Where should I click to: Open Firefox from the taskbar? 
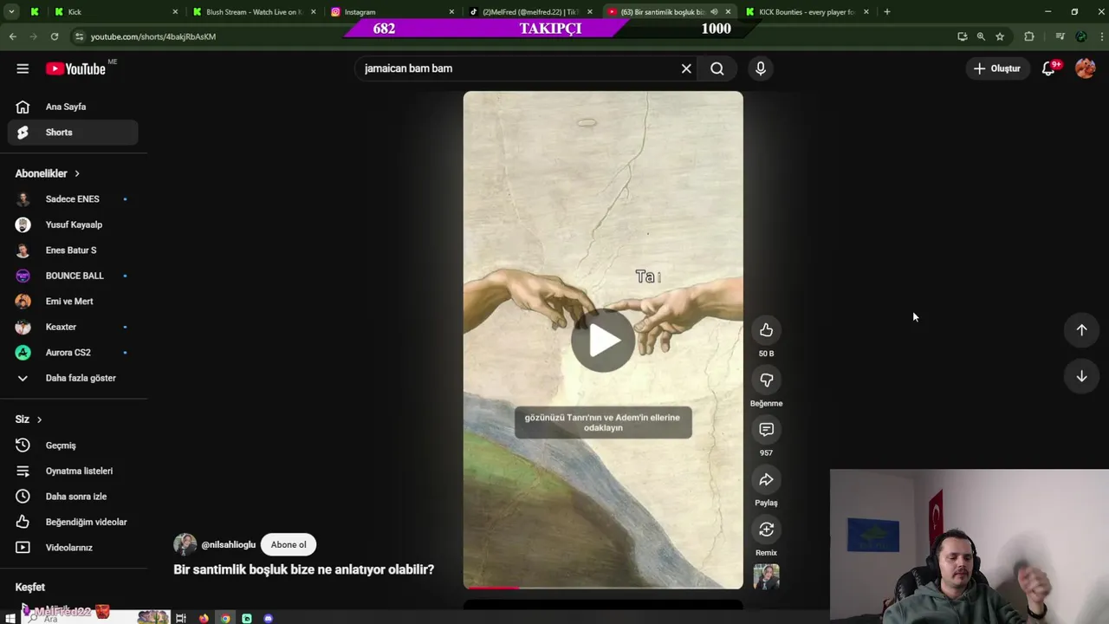coord(204,618)
